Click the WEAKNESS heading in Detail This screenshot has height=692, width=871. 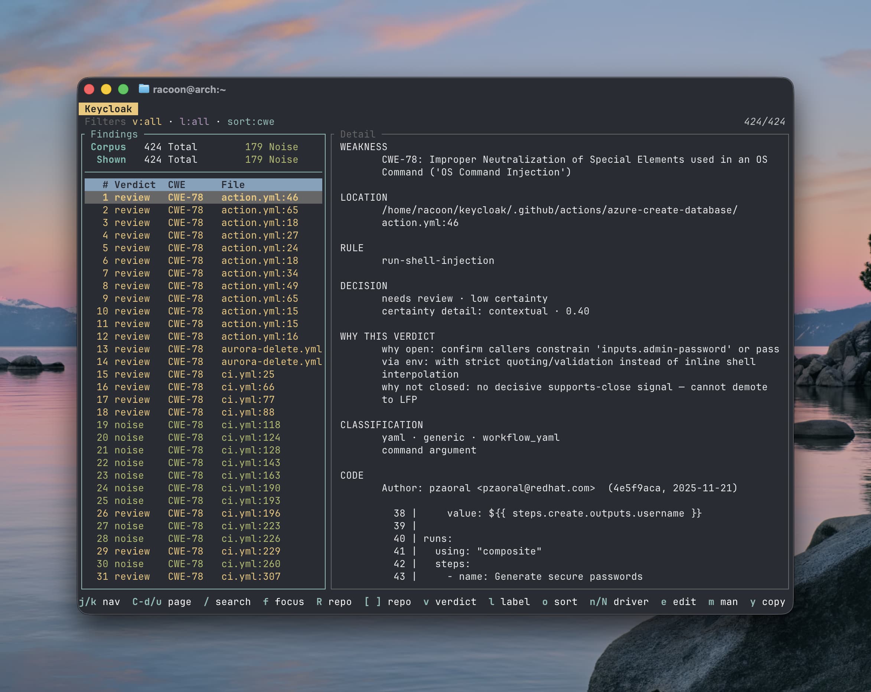click(363, 147)
